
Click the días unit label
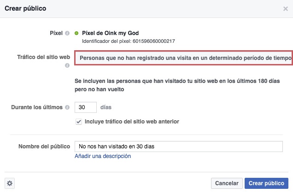tap(106, 107)
